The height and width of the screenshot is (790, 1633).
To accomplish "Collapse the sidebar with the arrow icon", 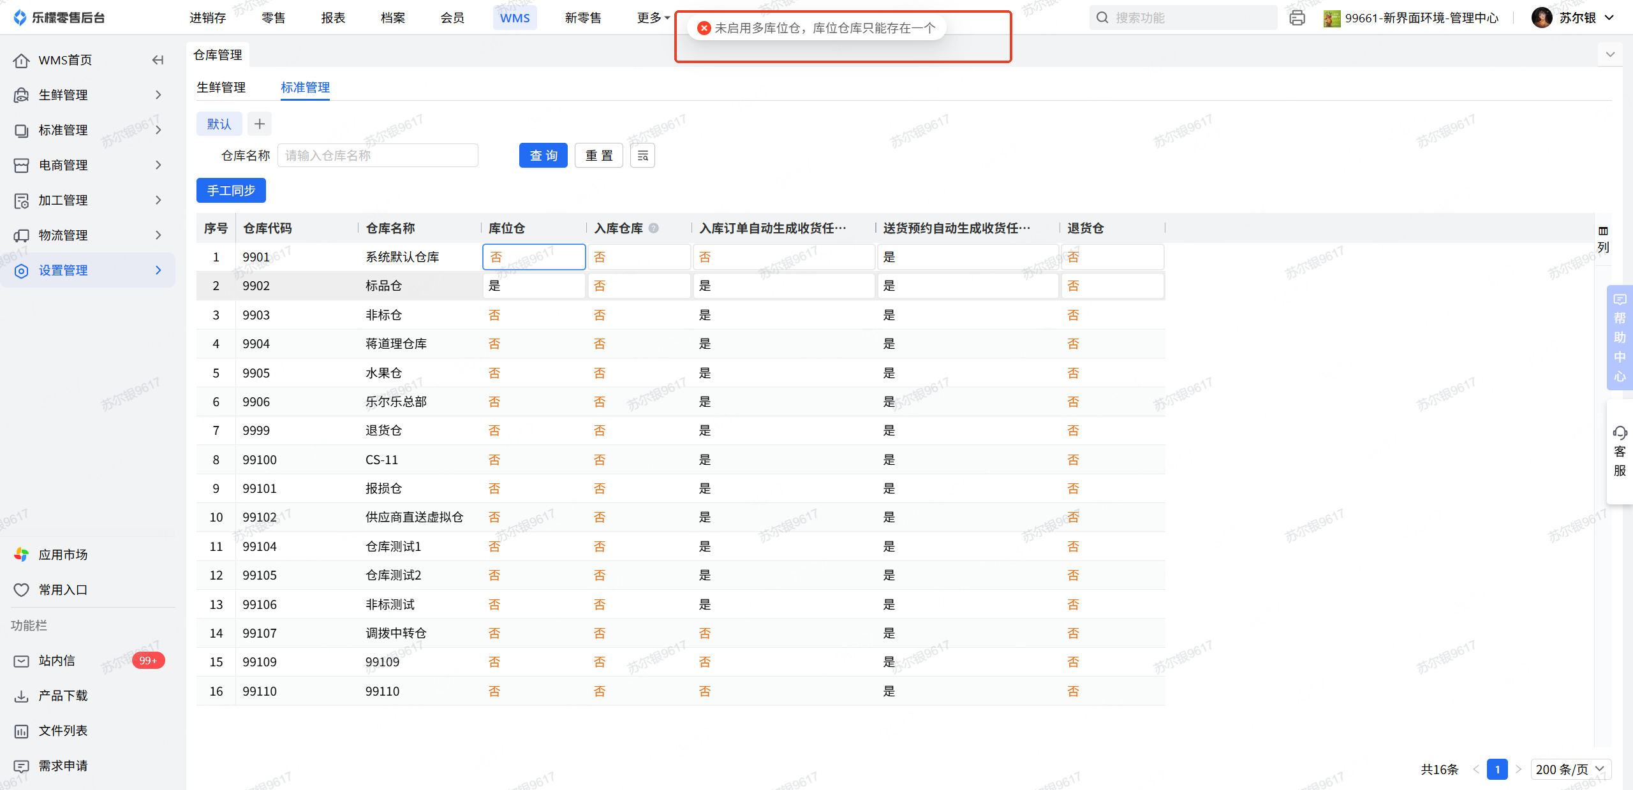I will coord(158,60).
